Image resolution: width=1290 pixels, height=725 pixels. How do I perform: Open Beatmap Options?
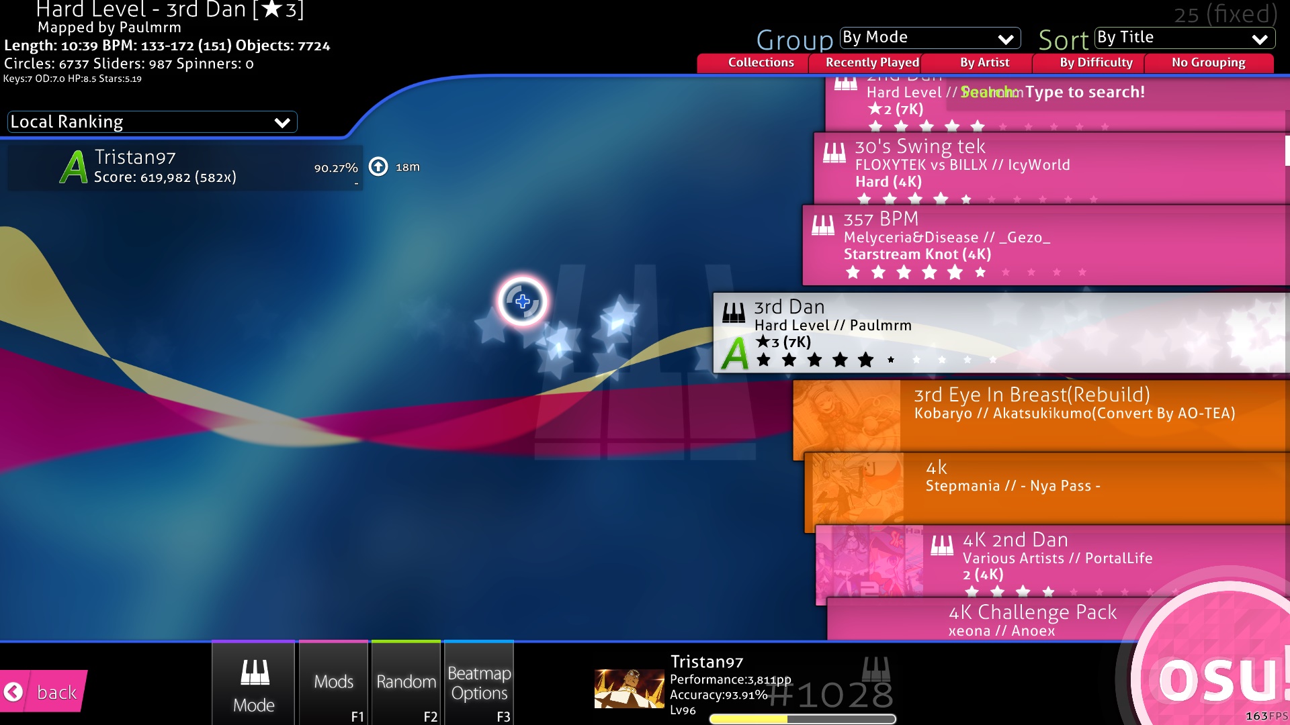(x=479, y=683)
